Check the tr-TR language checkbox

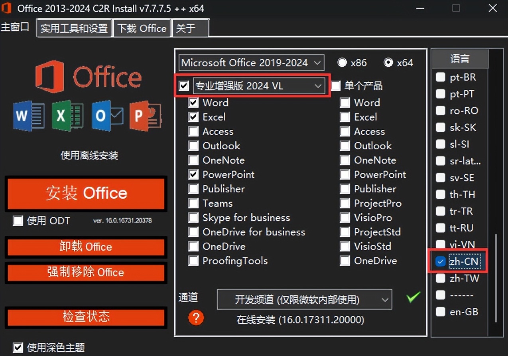[440, 211]
